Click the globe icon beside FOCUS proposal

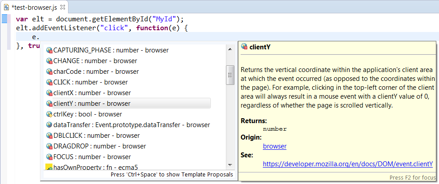coord(49,156)
